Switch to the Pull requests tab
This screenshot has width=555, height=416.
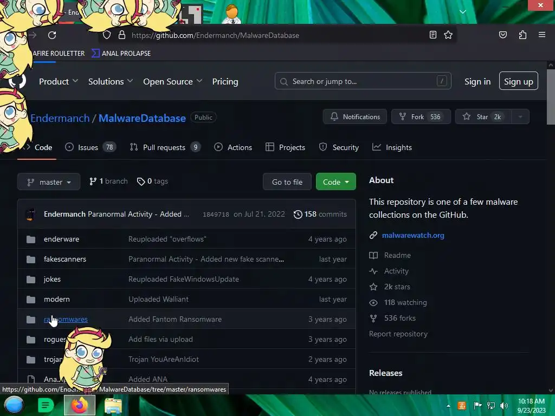click(165, 147)
